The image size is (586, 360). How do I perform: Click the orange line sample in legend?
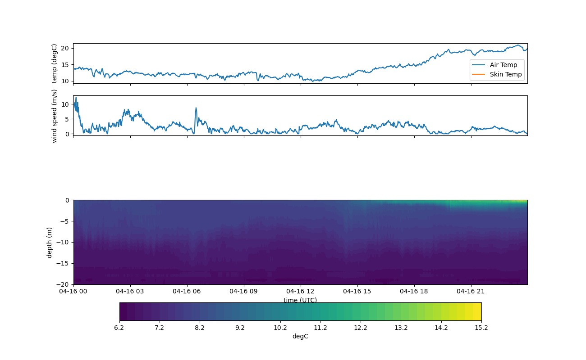pyautogui.click(x=479, y=75)
